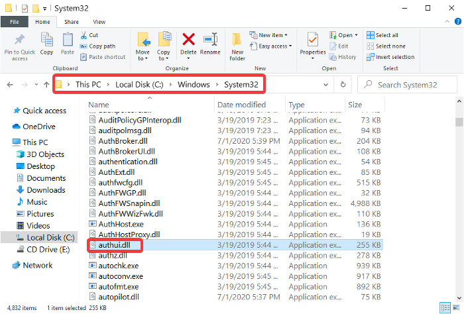Click Windows in the address path
Screen dimensions: 464x314
(194, 85)
